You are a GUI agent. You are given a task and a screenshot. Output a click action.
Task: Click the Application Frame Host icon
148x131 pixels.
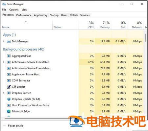click(x=9, y=75)
